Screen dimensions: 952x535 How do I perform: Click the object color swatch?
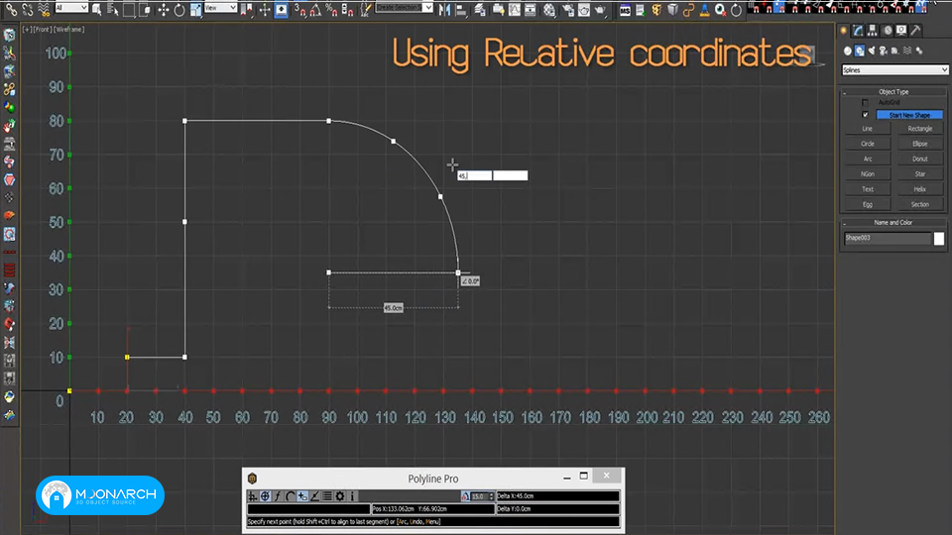click(x=939, y=239)
